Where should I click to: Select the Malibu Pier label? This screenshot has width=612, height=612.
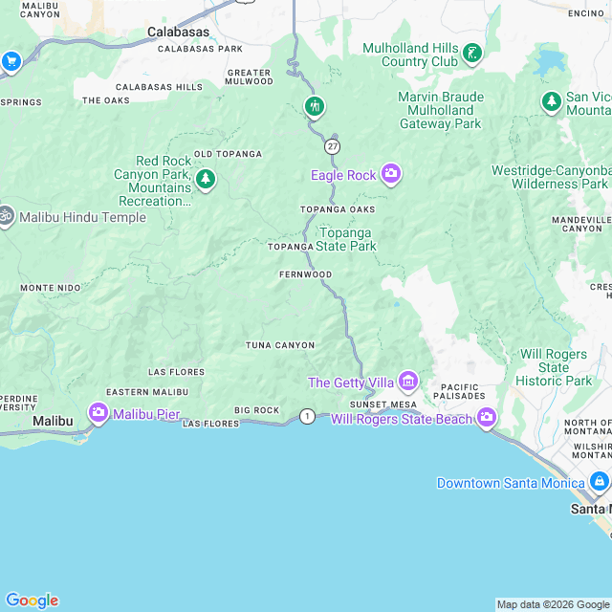[x=146, y=414]
